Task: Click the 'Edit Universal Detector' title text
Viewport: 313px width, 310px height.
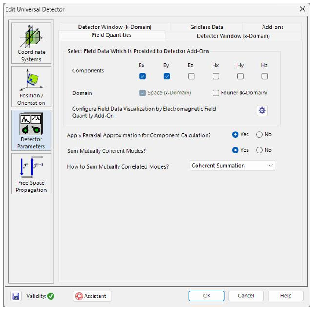Action: pos(35,9)
